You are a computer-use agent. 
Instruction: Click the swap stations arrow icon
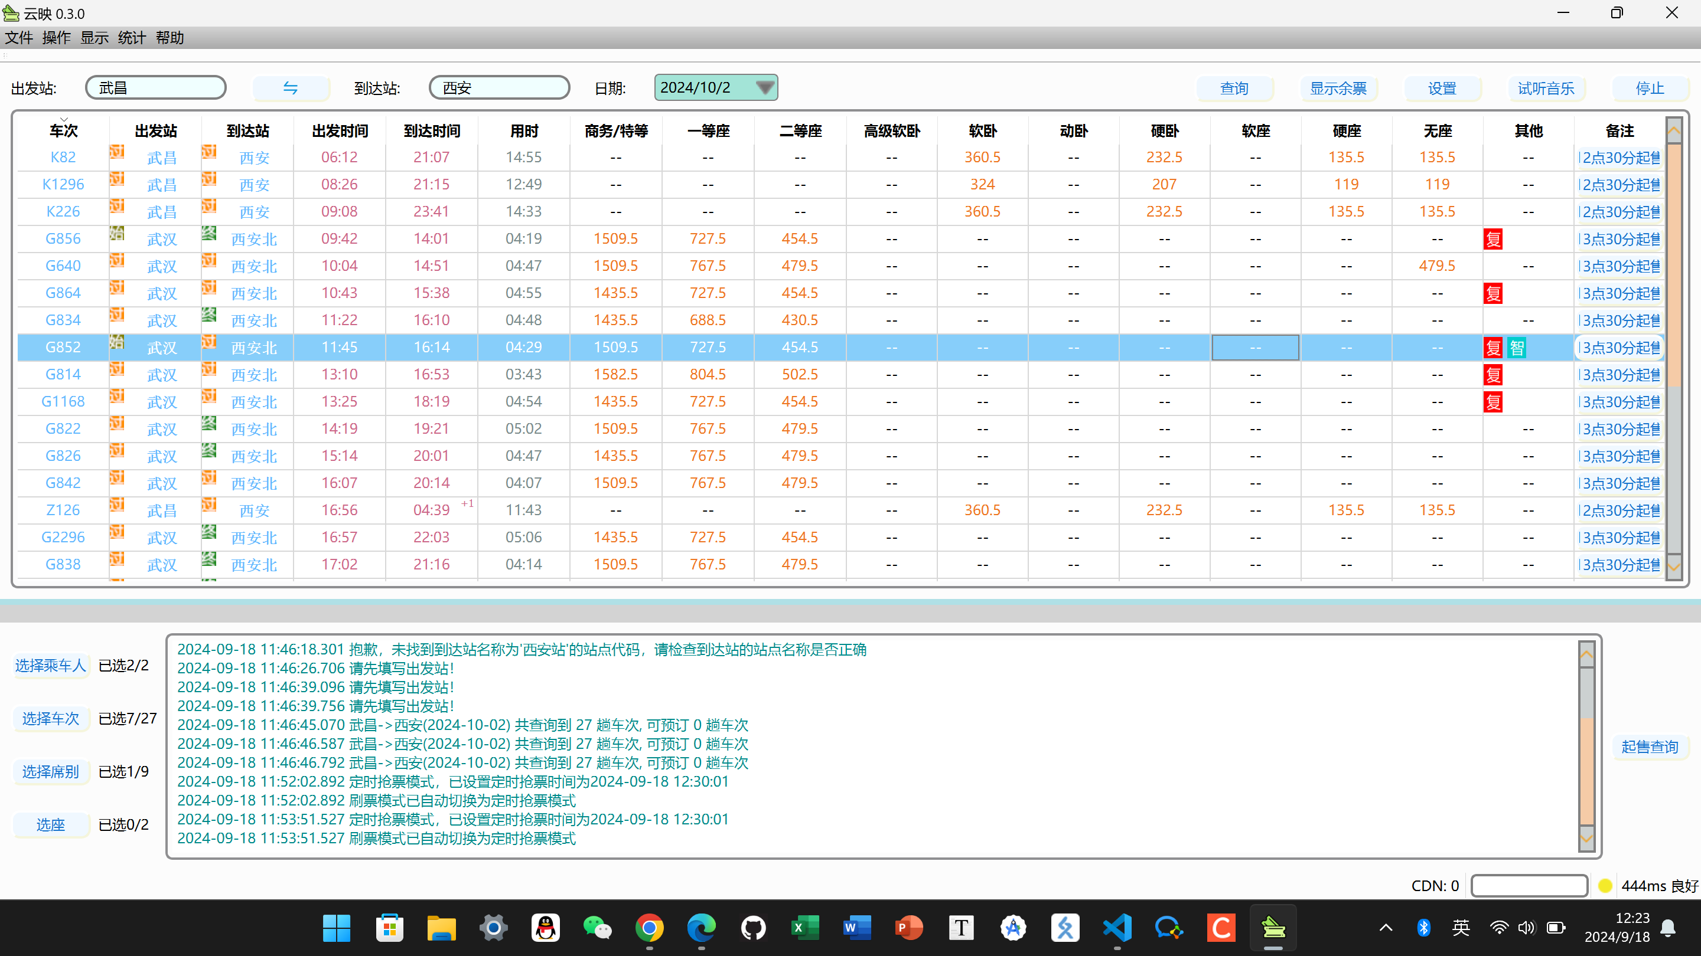pyautogui.click(x=291, y=88)
